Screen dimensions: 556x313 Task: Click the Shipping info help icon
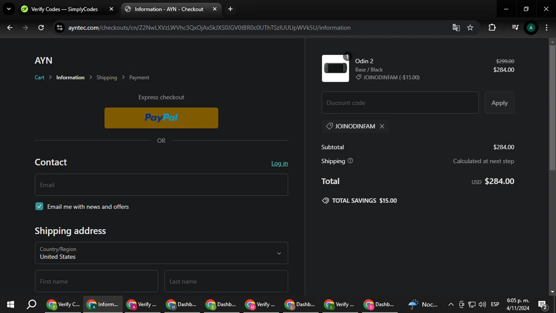(350, 161)
